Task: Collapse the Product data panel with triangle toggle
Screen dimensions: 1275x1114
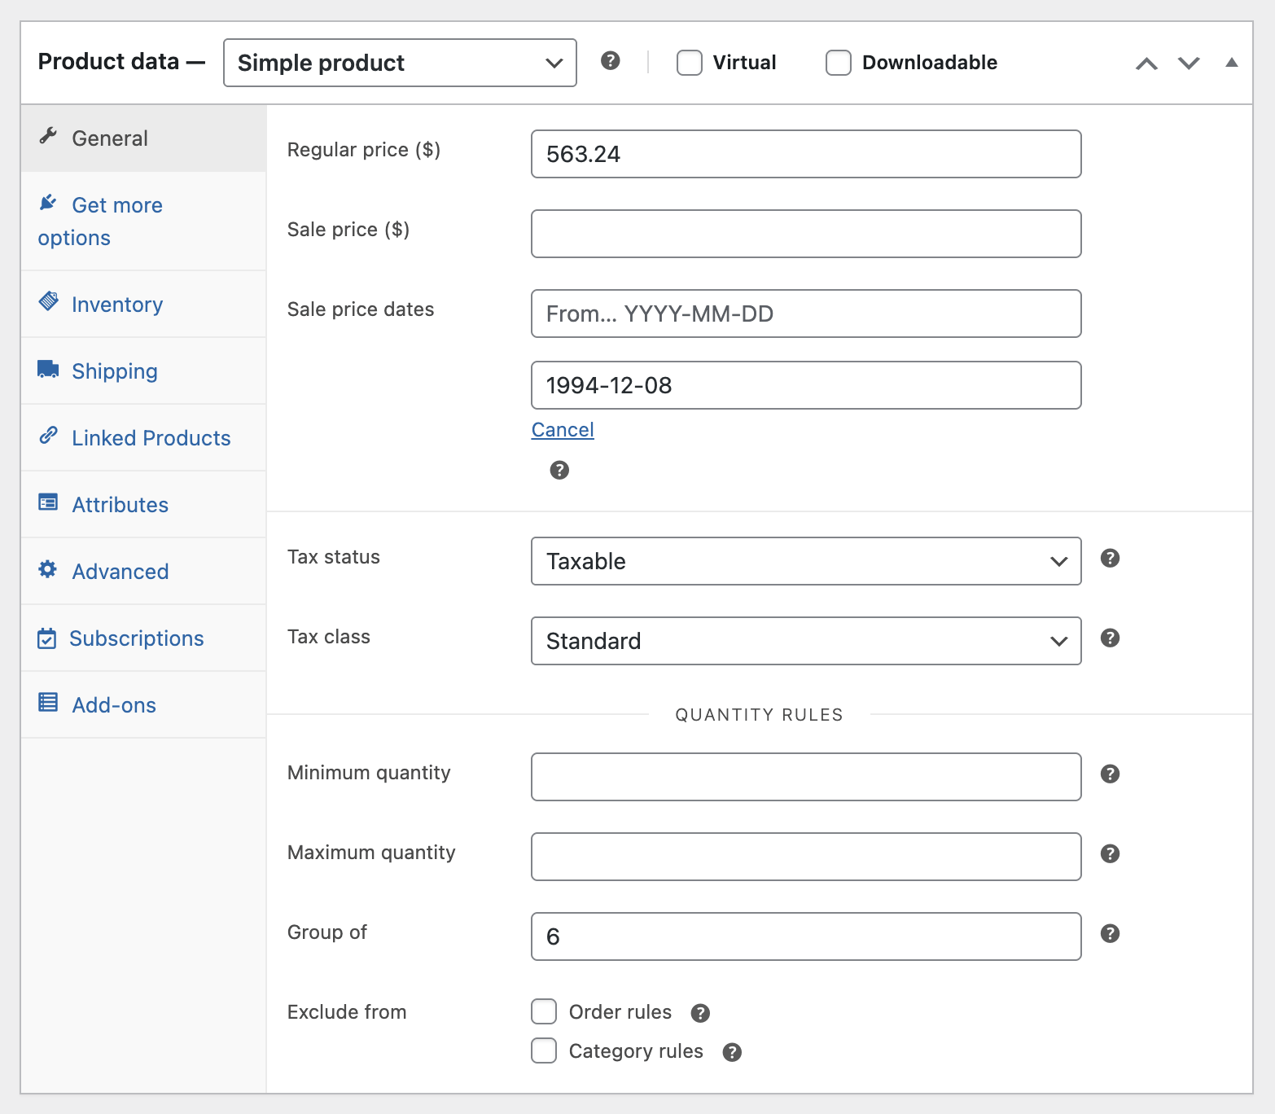Action: click(1231, 63)
